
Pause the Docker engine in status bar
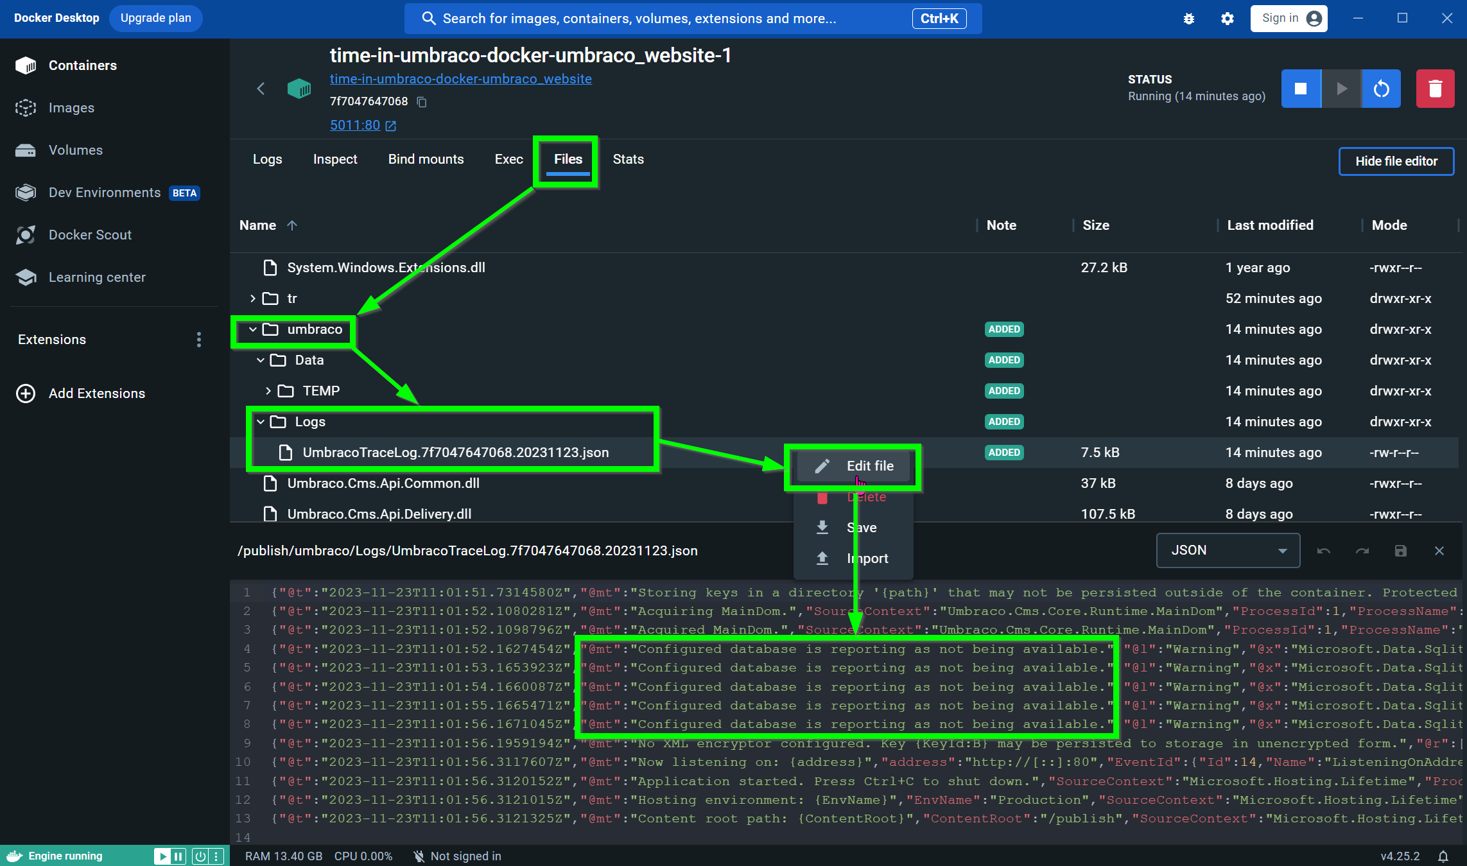click(178, 856)
